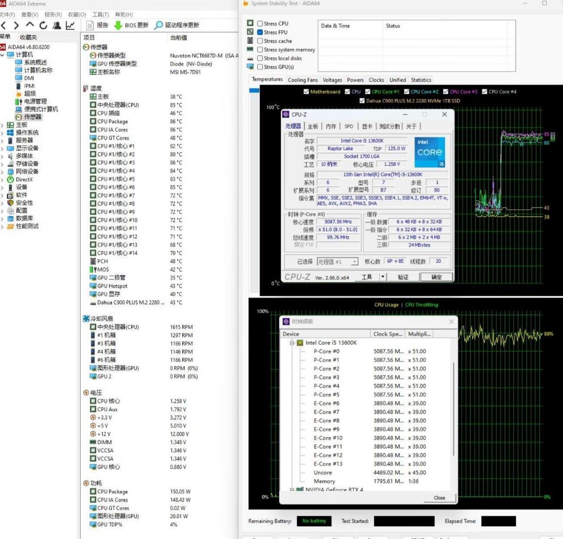This screenshot has width=563, height=539.
Task: Switch to the Cooling Fans tab
Action: pyautogui.click(x=302, y=80)
